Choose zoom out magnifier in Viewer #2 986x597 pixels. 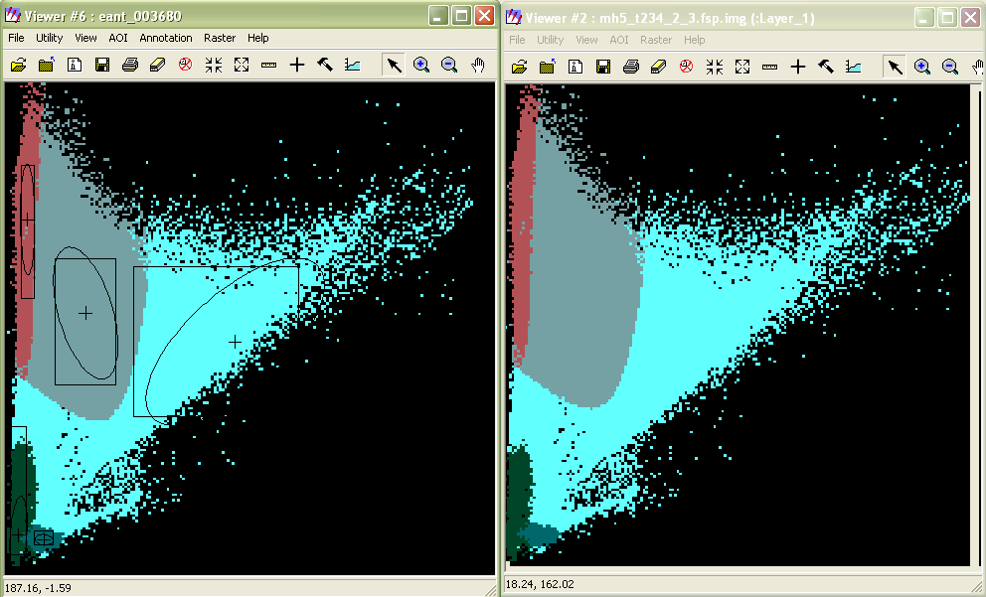coord(950,67)
